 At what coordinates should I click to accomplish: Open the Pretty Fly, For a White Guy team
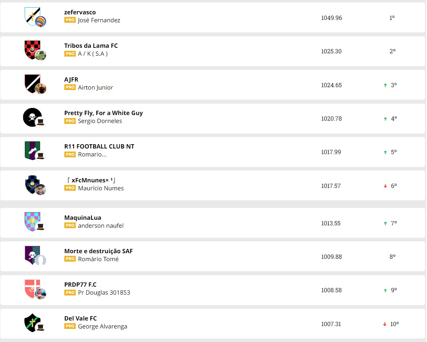103,113
